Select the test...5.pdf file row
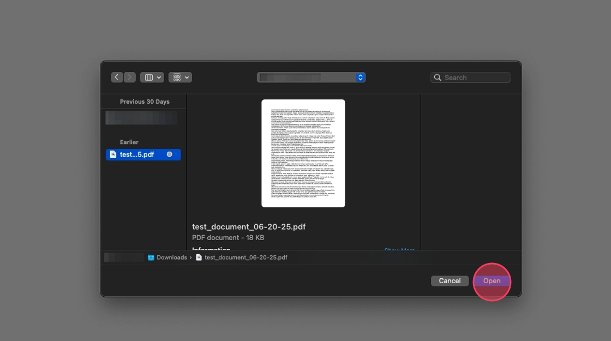This screenshot has width=611, height=341. [143, 154]
